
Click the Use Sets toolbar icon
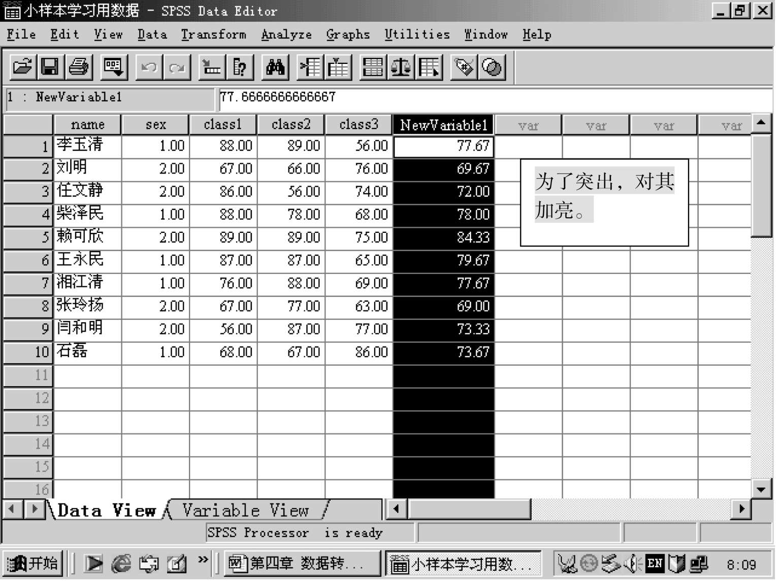click(x=492, y=67)
